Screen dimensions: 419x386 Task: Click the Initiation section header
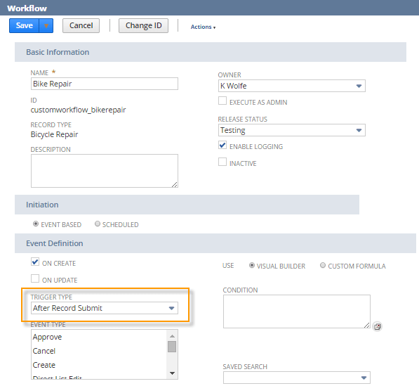pyautogui.click(x=187, y=205)
